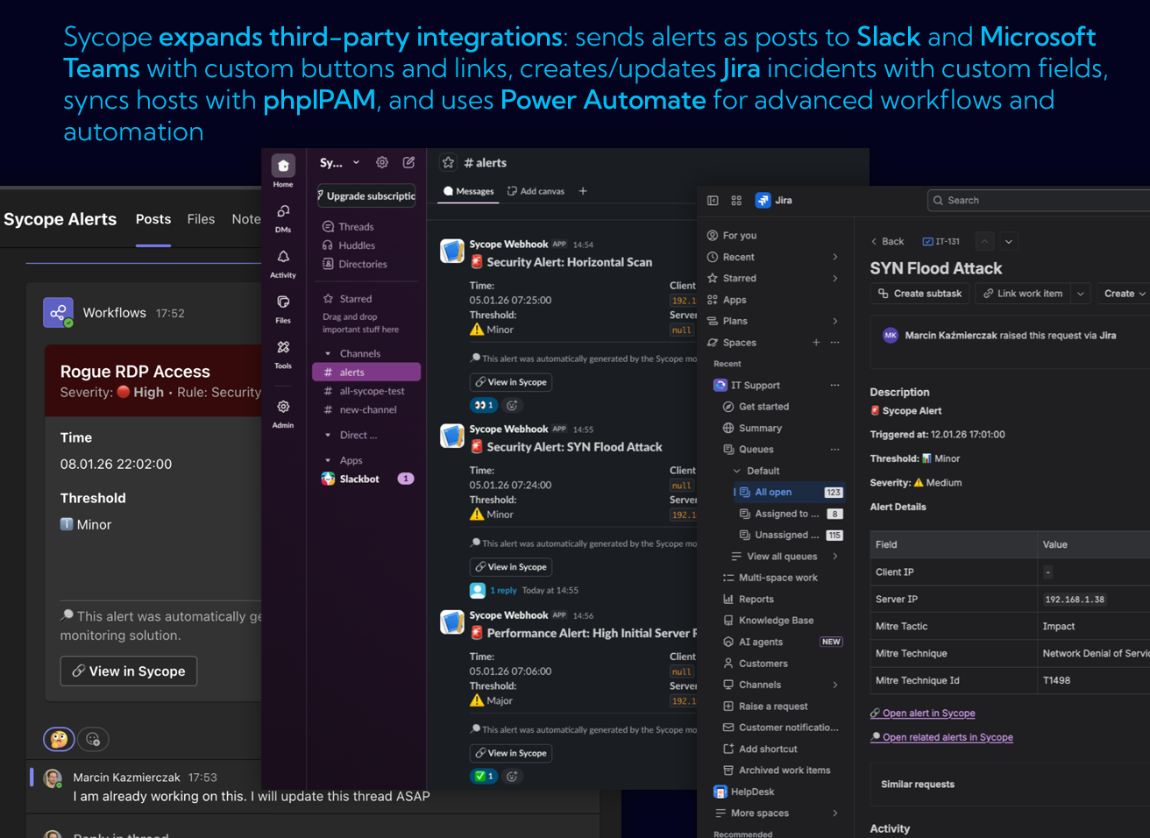Open Add canvas tab in Slack

(536, 191)
